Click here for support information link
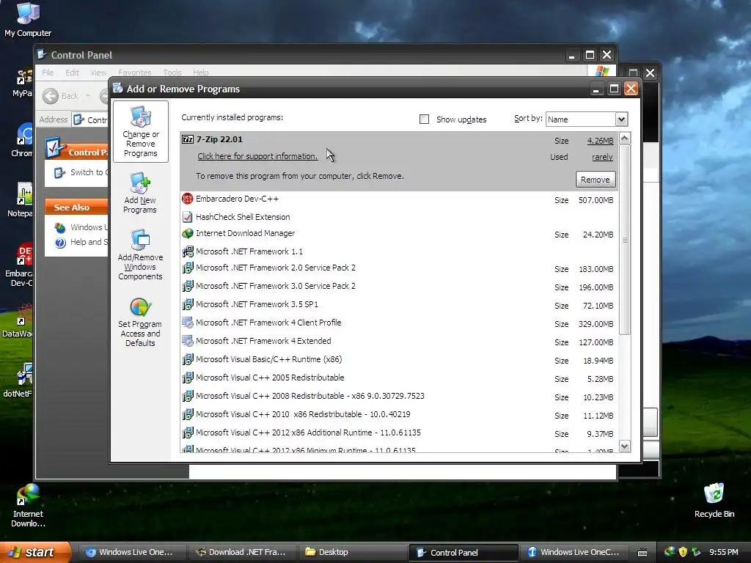The width and height of the screenshot is (751, 563). [x=257, y=156]
